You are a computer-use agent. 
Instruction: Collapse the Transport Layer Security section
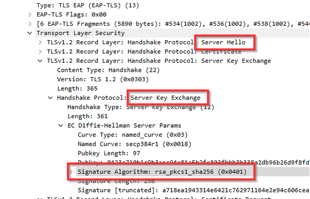[x=30, y=33]
